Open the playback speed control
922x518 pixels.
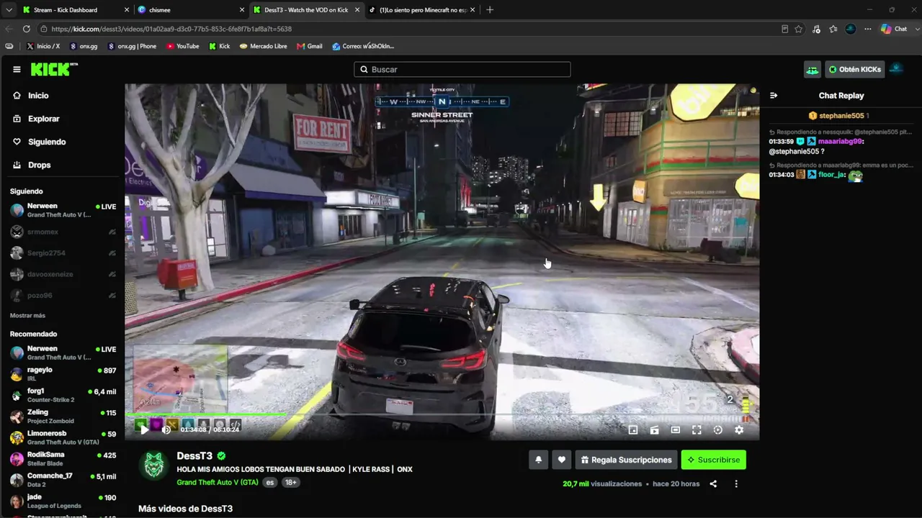click(x=717, y=430)
